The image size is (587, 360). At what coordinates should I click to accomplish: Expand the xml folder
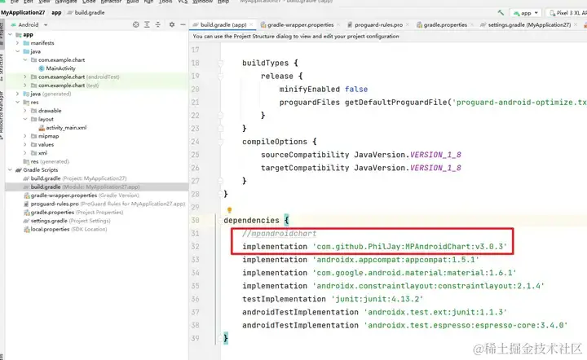point(25,153)
